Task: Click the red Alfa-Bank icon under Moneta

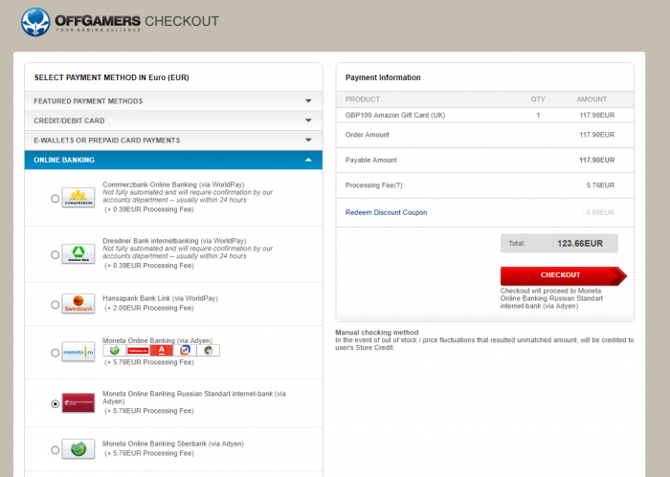Action: coord(164,351)
